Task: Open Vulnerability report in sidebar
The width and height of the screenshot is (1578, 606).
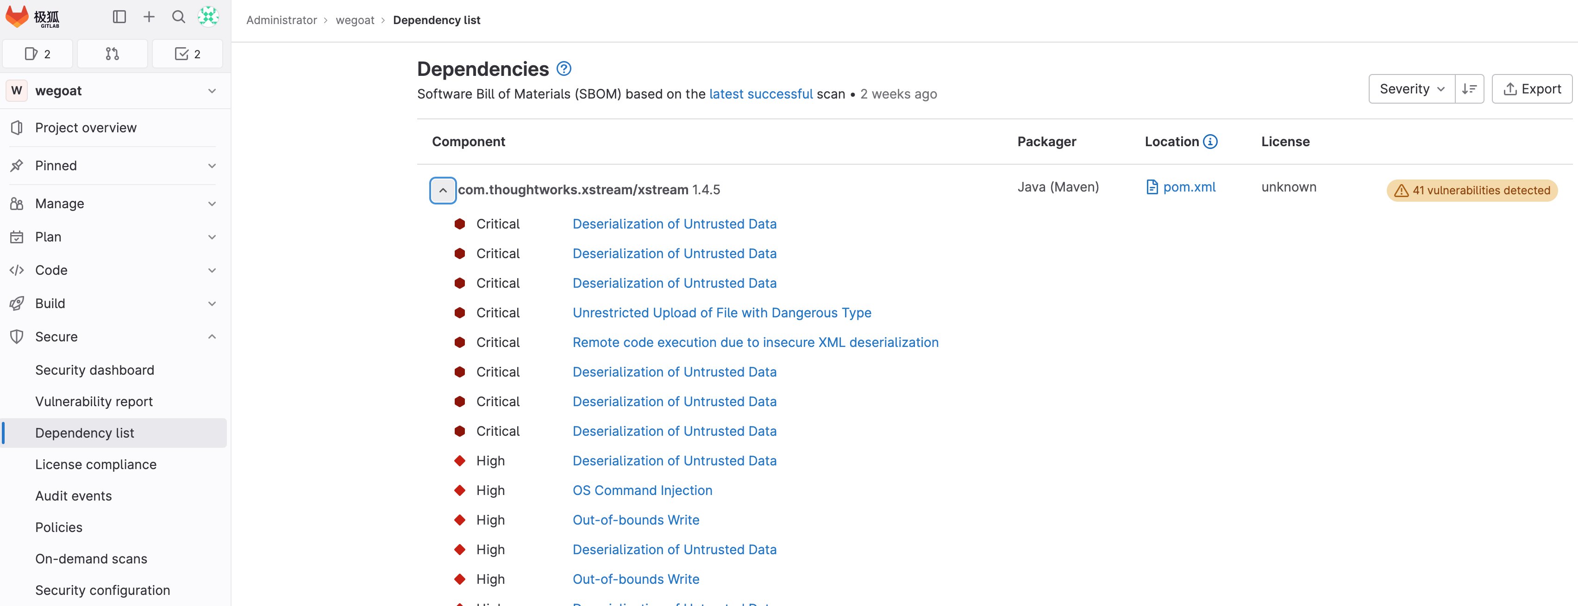Action: (94, 402)
